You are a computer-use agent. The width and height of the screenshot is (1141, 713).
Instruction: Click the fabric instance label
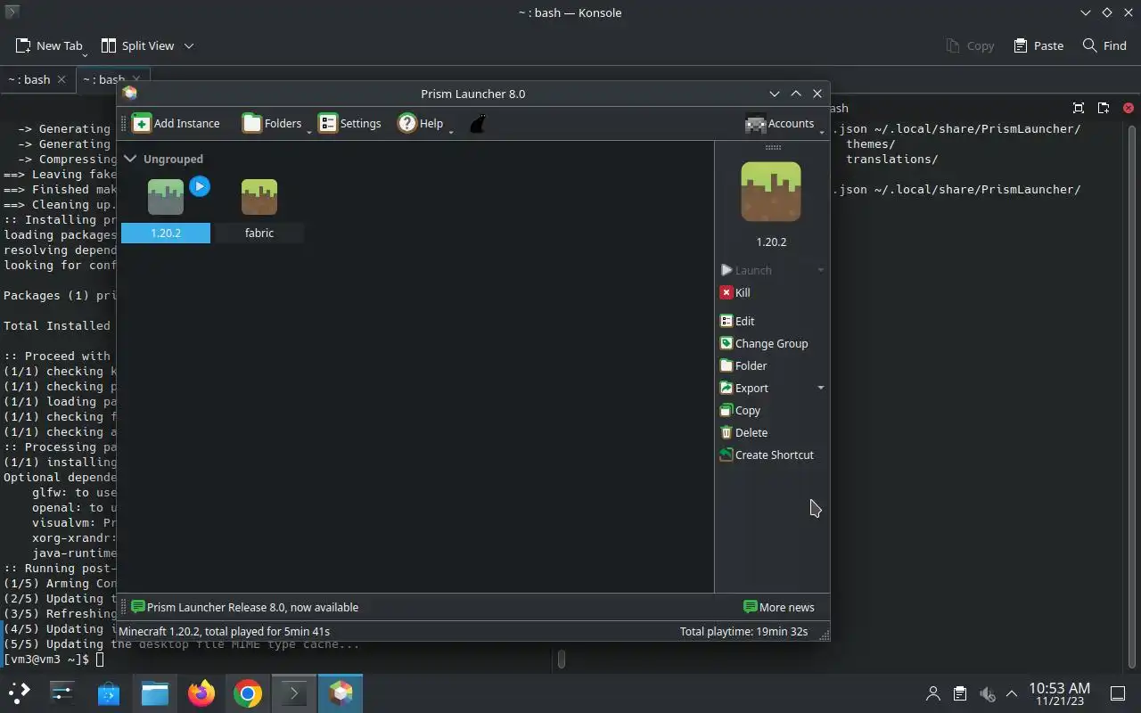pyautogui.click(x=259, y=234)
